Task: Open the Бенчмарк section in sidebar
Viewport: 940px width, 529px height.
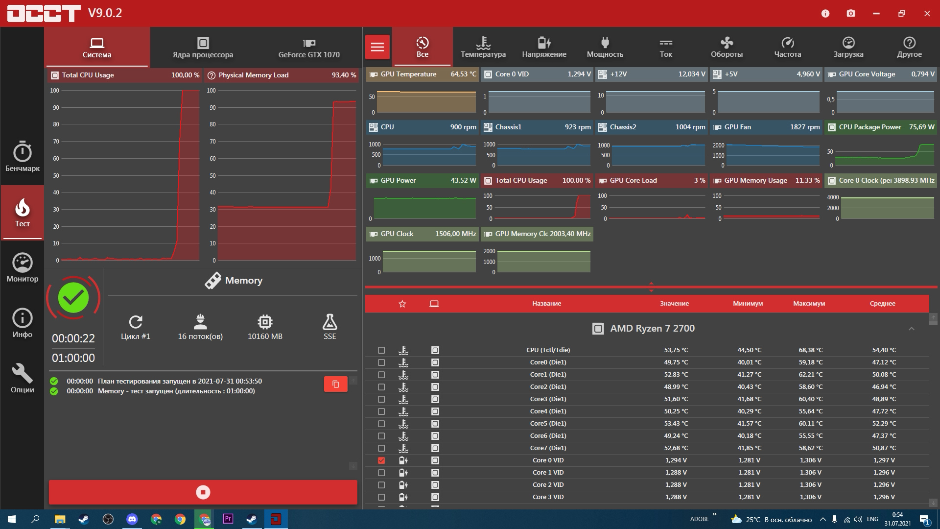Action: (22, 157)
